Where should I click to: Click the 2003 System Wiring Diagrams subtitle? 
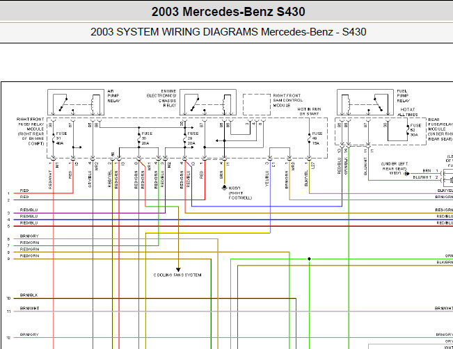click(228, 32)
